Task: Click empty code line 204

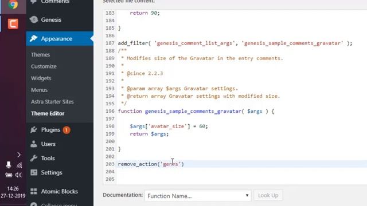Action: click(x=241, y=172)
